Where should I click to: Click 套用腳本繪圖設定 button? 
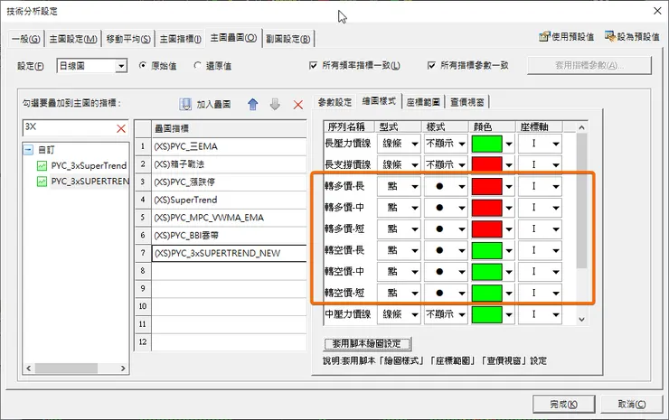[367, 343]
